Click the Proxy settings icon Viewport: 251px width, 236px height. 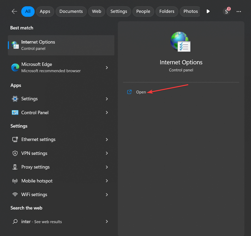click(15, 167)
